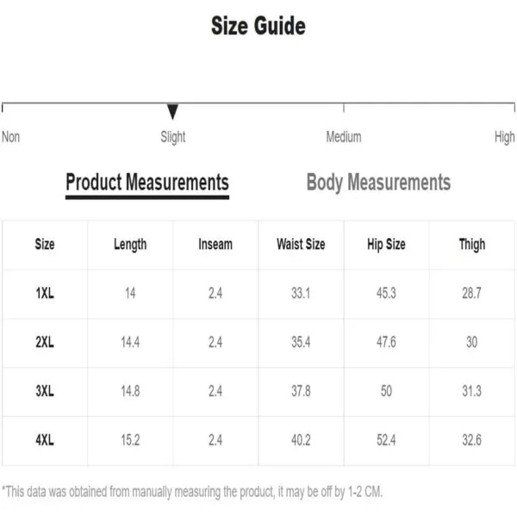The width and height of the screenshot is (517, 517).
Task: Select the 4XL size row
Action: point(258,441)
